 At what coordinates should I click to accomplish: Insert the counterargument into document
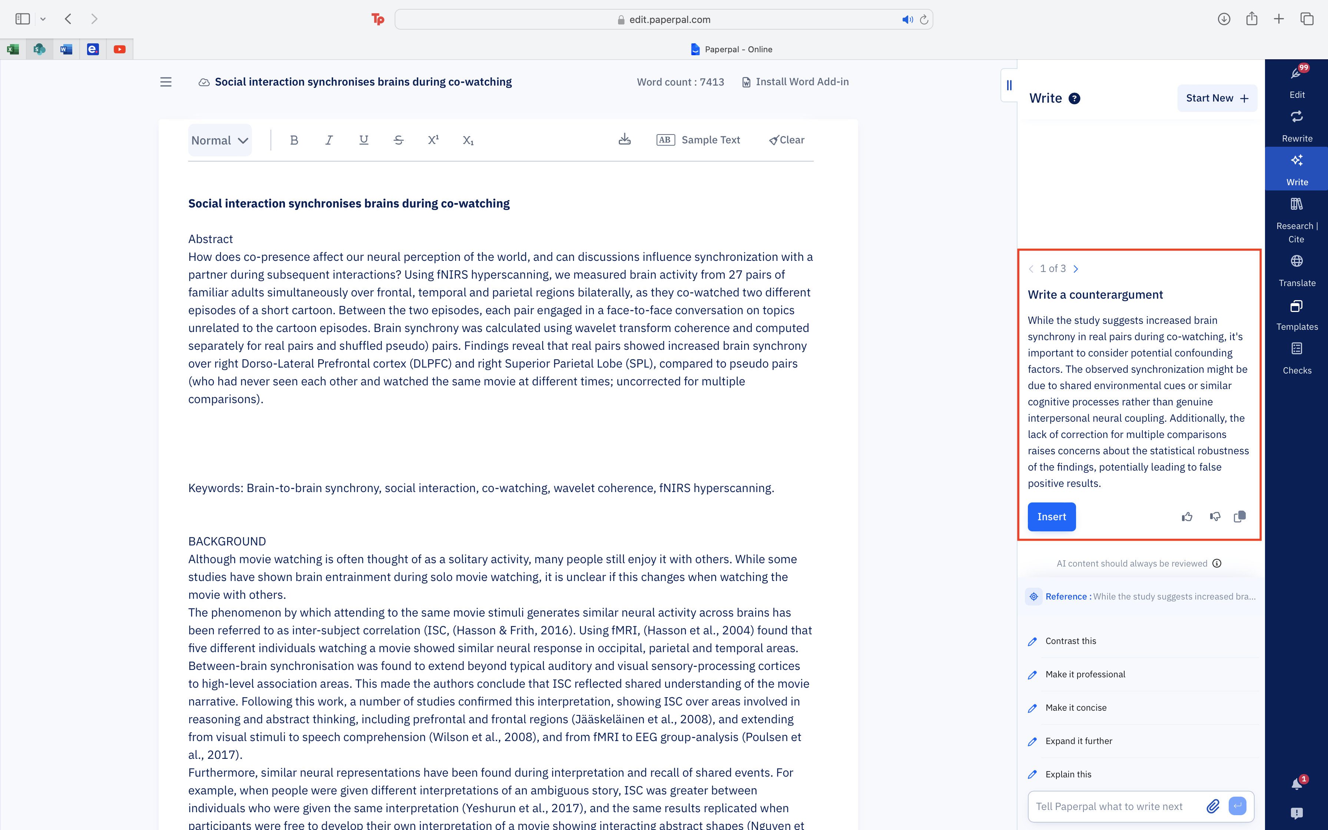click(1052, 517)
